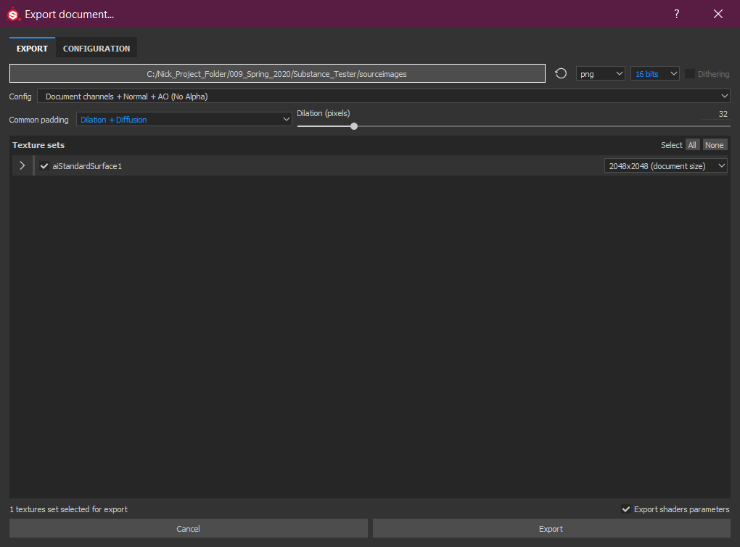Viewport: 740px width, 547px height.
Task: Select All texture sets
Action: click(x=692, y=145)
